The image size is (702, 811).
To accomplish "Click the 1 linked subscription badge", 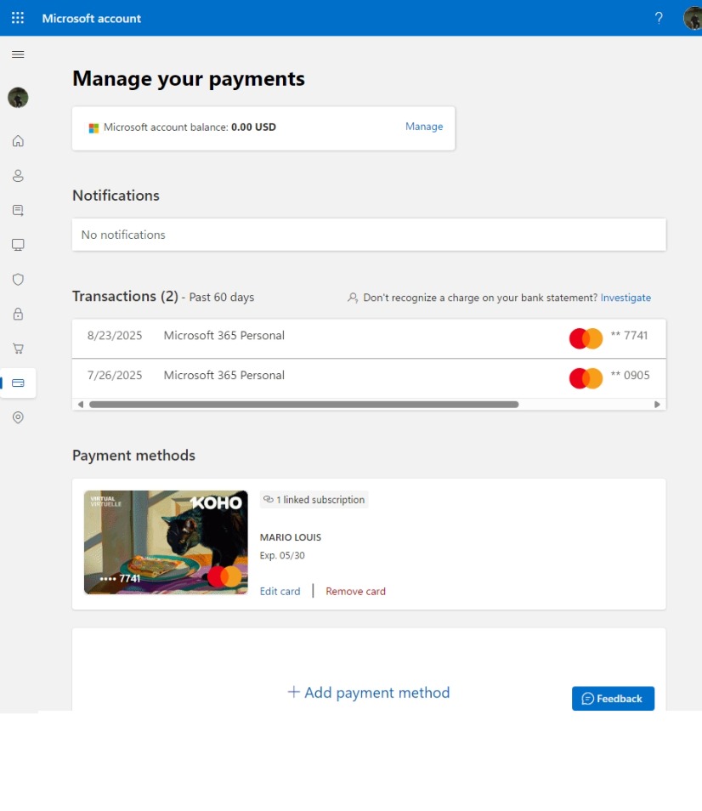I will tap(314, 500).
